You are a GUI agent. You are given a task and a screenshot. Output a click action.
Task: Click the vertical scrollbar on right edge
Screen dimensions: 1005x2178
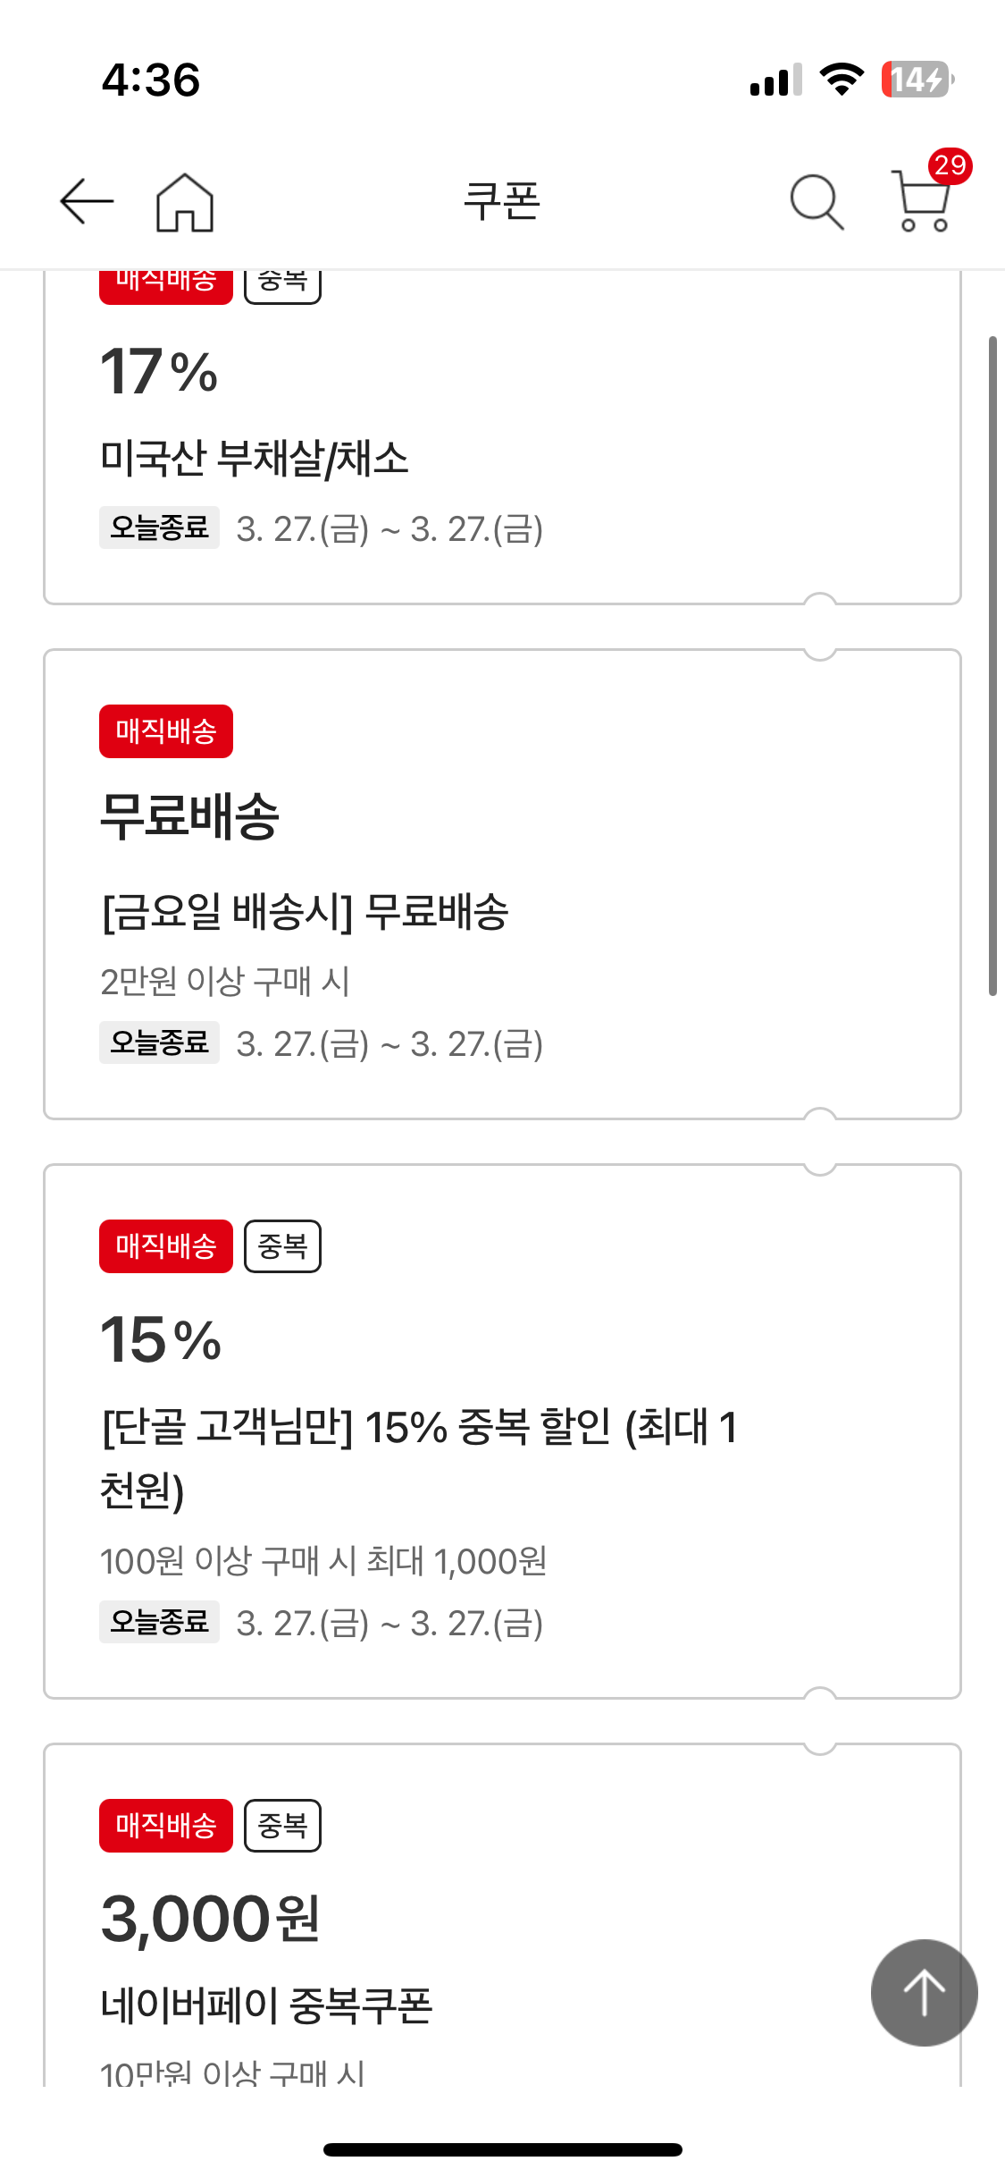pos(992,665)
